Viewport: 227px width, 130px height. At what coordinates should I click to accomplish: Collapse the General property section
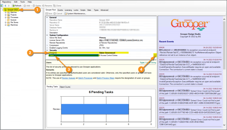tap(47, 18)
